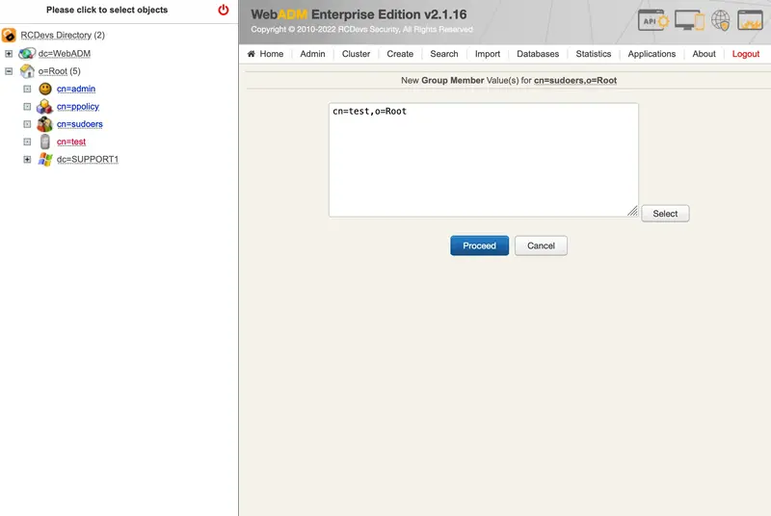The image size is (771, 516).
Task: Expand the dc=WebADM tree node
Action: pyautogui.click(x=9, y=54)
